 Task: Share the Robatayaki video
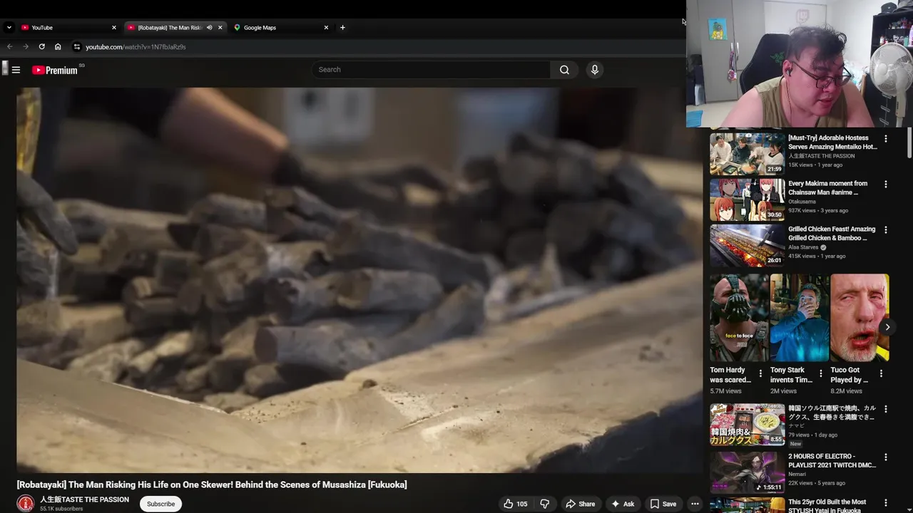[x=580, y=504]
